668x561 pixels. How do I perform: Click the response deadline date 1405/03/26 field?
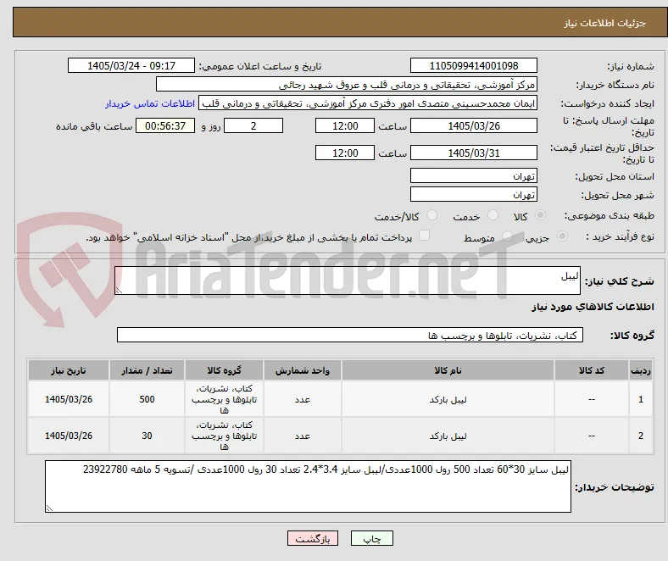(474, 125)
